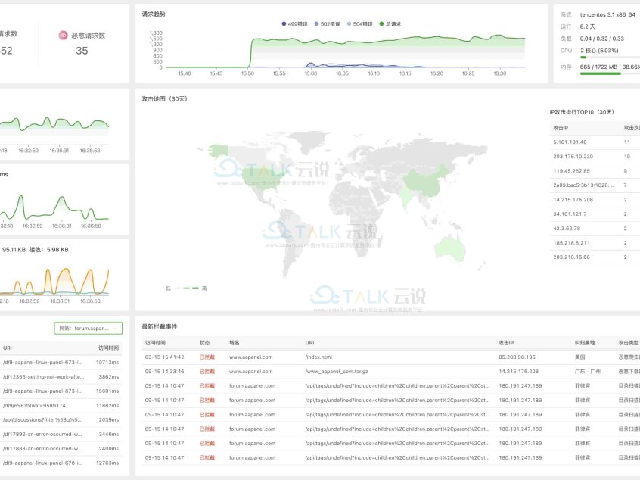Click the 请求趋势 chart title

[x=154, y=14]
